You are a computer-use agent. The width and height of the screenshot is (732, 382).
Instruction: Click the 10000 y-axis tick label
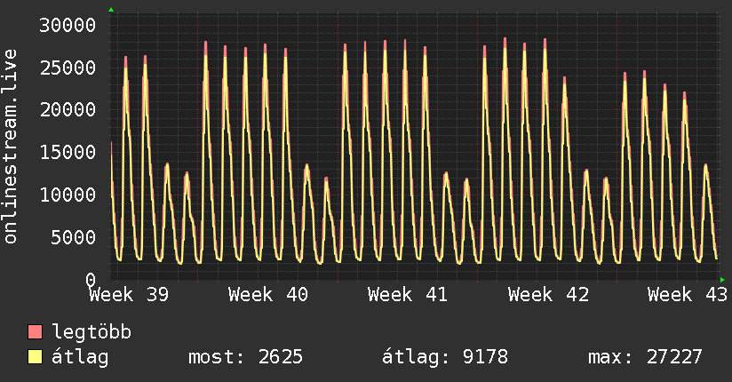[x=68, y=195]
